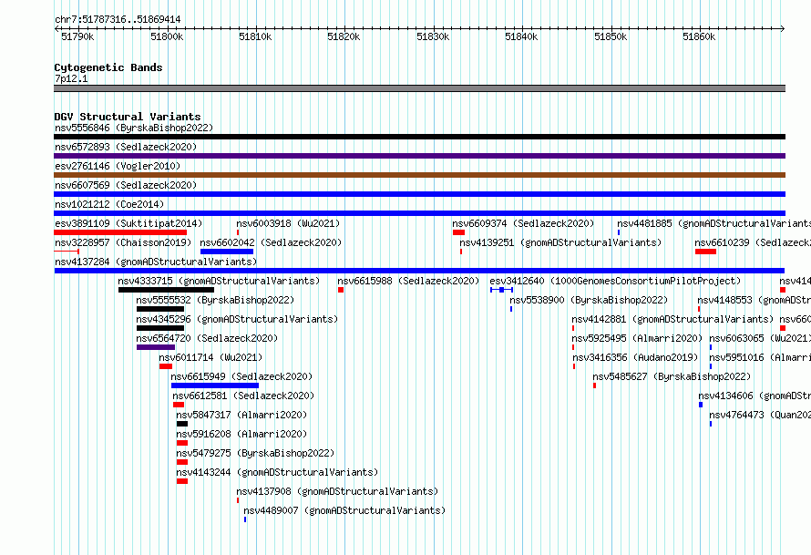Open nsv5555532 (ByrskaBishop2022) label
This screenshot has width=811, height=555.
click(215, 300)
